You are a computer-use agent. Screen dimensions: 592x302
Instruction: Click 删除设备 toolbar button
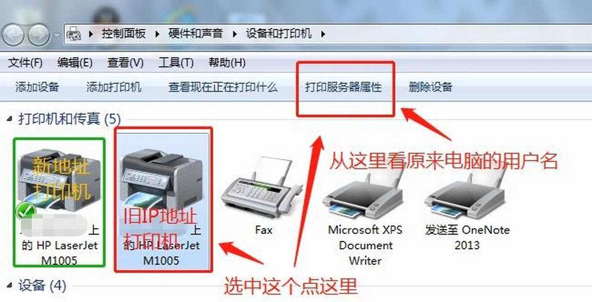click(x=430, y=87)
